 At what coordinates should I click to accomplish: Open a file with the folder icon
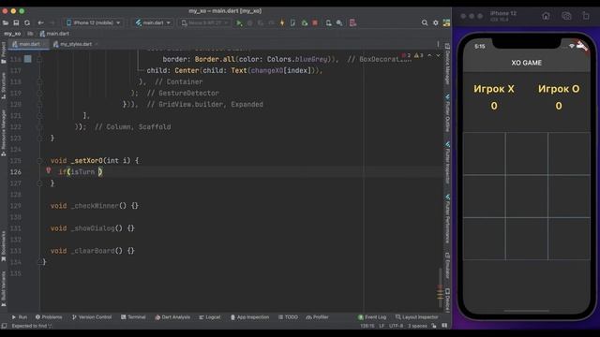[x=6, y=22]
